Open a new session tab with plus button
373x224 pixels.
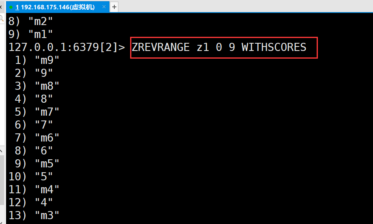[114, 7]
